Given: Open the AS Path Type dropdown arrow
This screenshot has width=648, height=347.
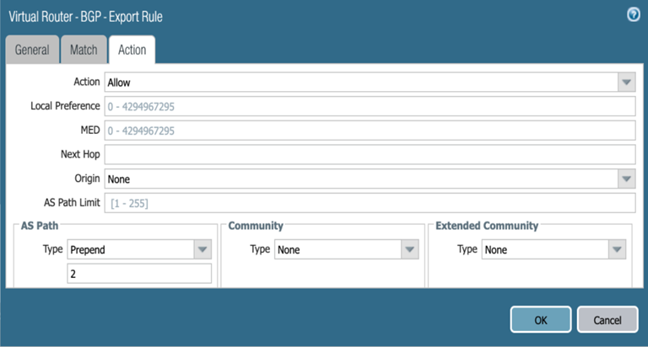Looking at the screenshot, I should click(x=202, y=249).
